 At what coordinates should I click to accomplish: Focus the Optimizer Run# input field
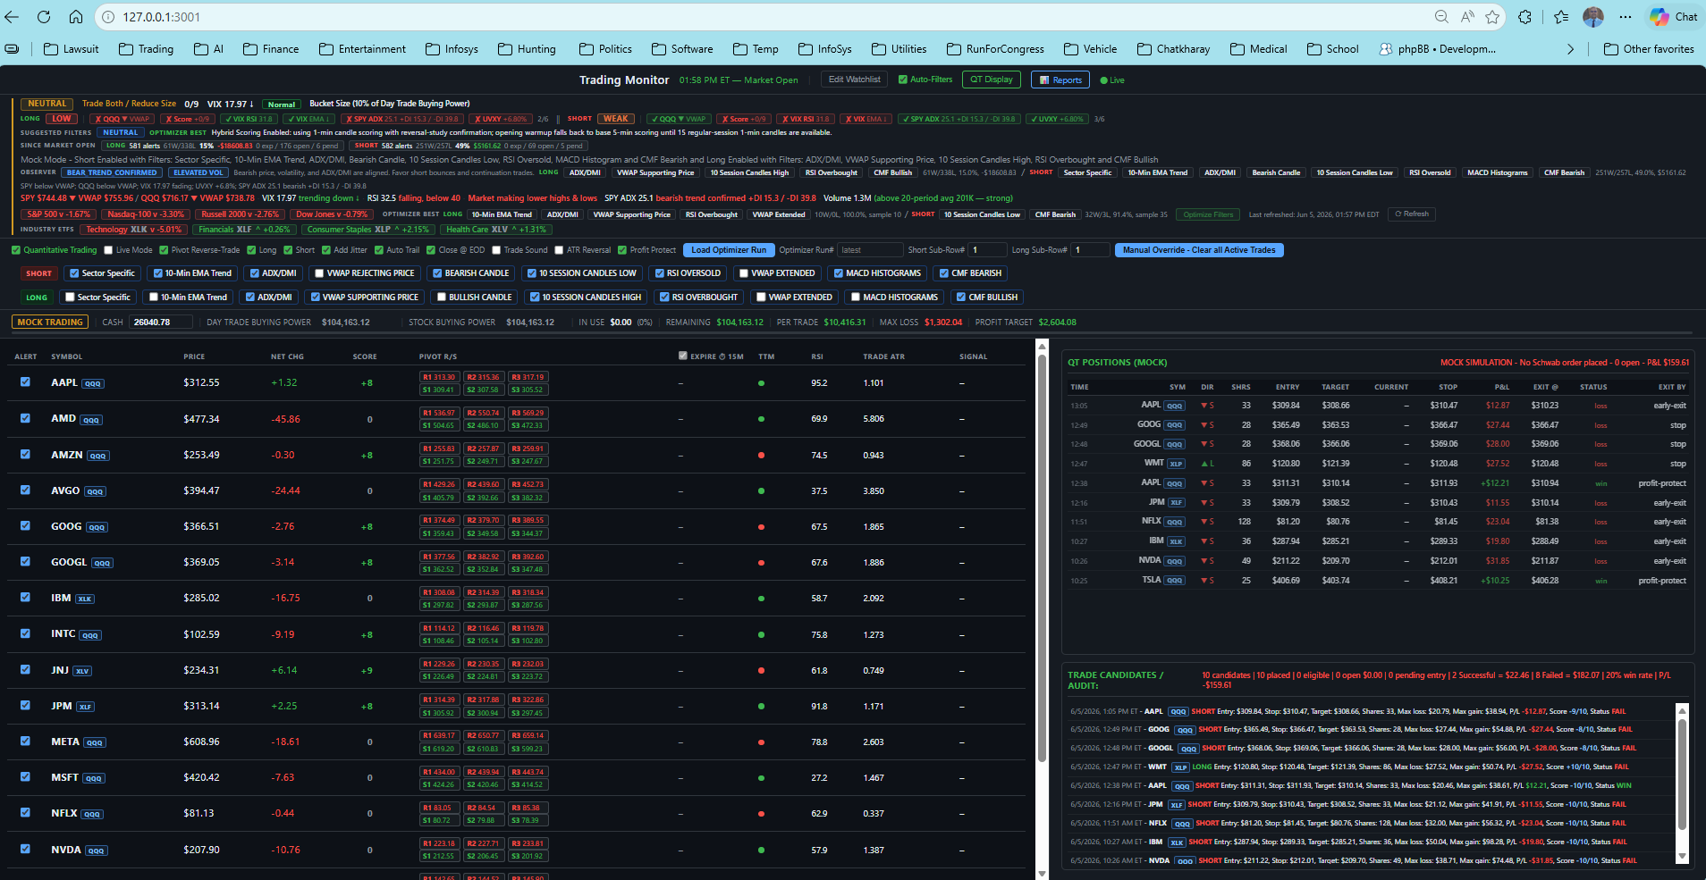tap(870, 250)
